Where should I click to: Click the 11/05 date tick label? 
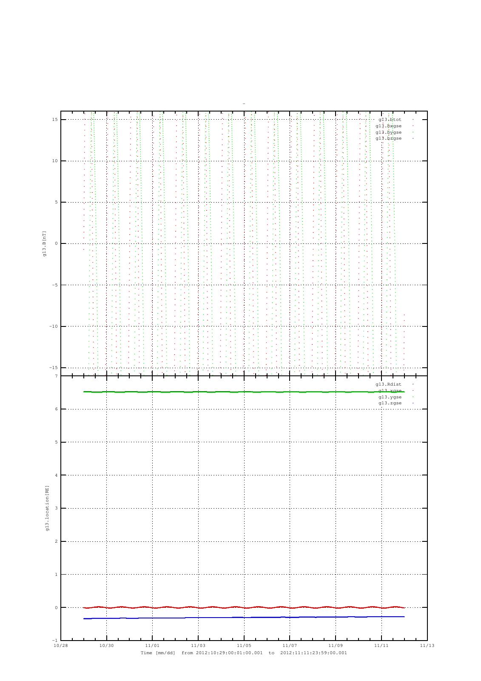tap(244, 646)
